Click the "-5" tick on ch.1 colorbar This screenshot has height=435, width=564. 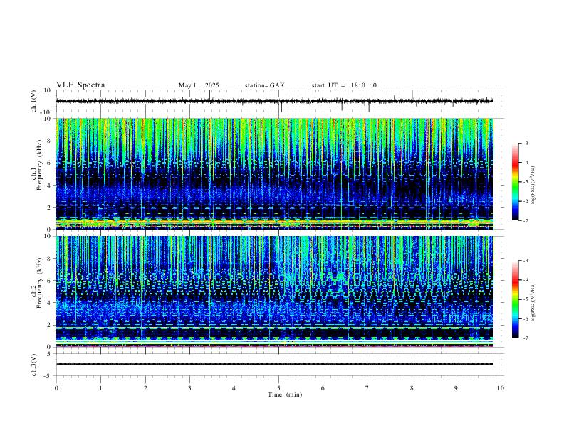point(525,182)
